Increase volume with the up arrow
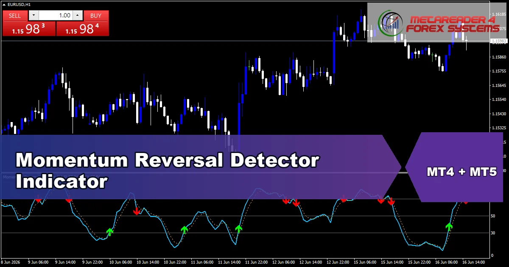 pyautogui.click(x=77, y=16)
